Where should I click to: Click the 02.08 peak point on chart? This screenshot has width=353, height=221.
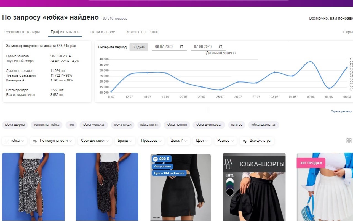311,62
